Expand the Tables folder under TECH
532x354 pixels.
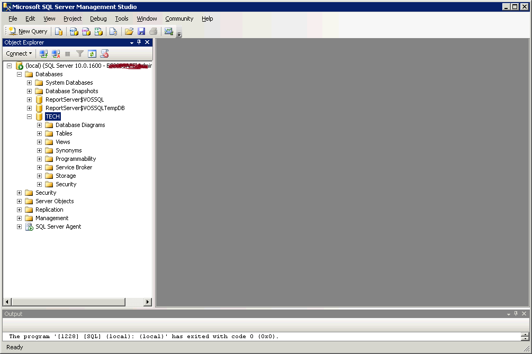click(x=39, y=133)
